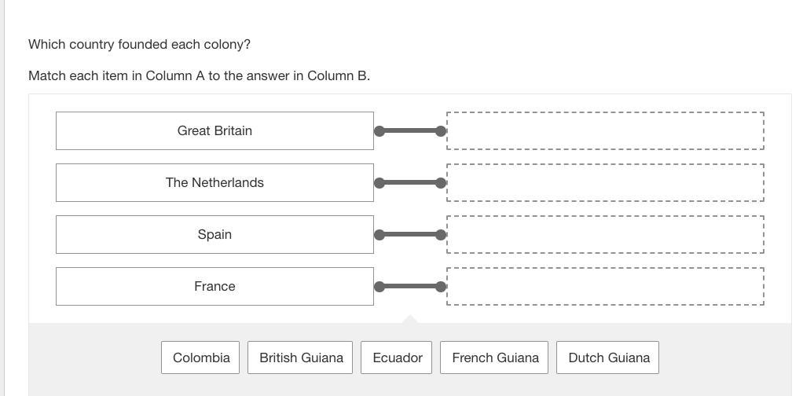Select the British Guiana answer tile

(x=301, y=357)
